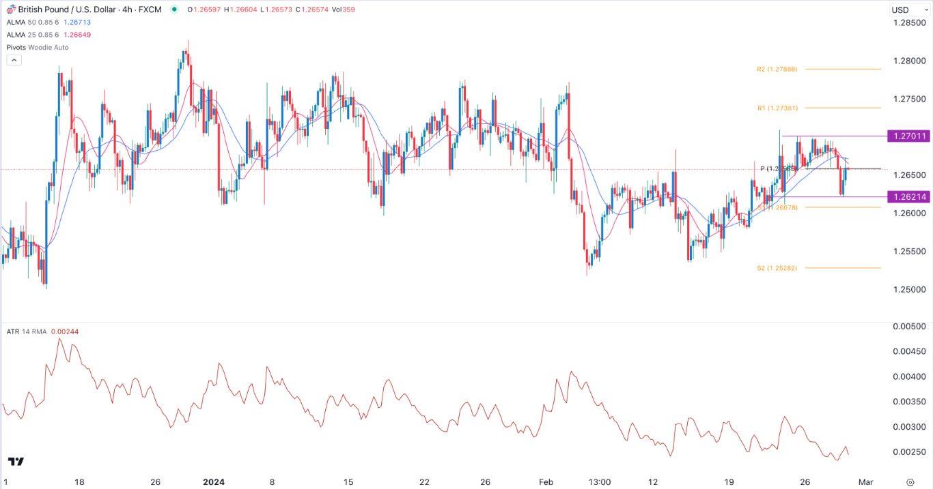The width and height of the screenshot is (933, 489).
Task: Select the ALMA 50 indicator label
Action: point(22,23)
